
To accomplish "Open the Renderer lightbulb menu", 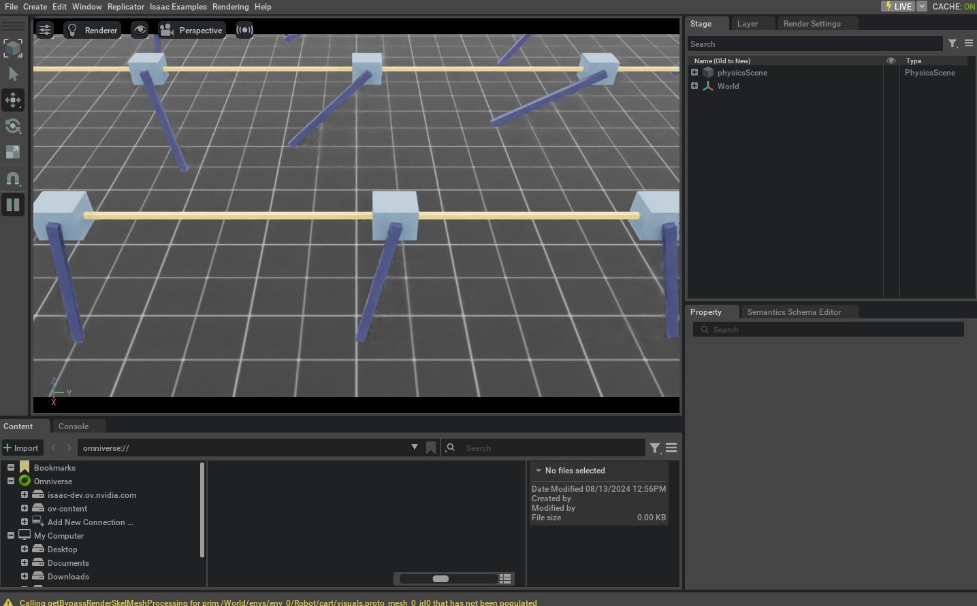I will click(93, 30).
